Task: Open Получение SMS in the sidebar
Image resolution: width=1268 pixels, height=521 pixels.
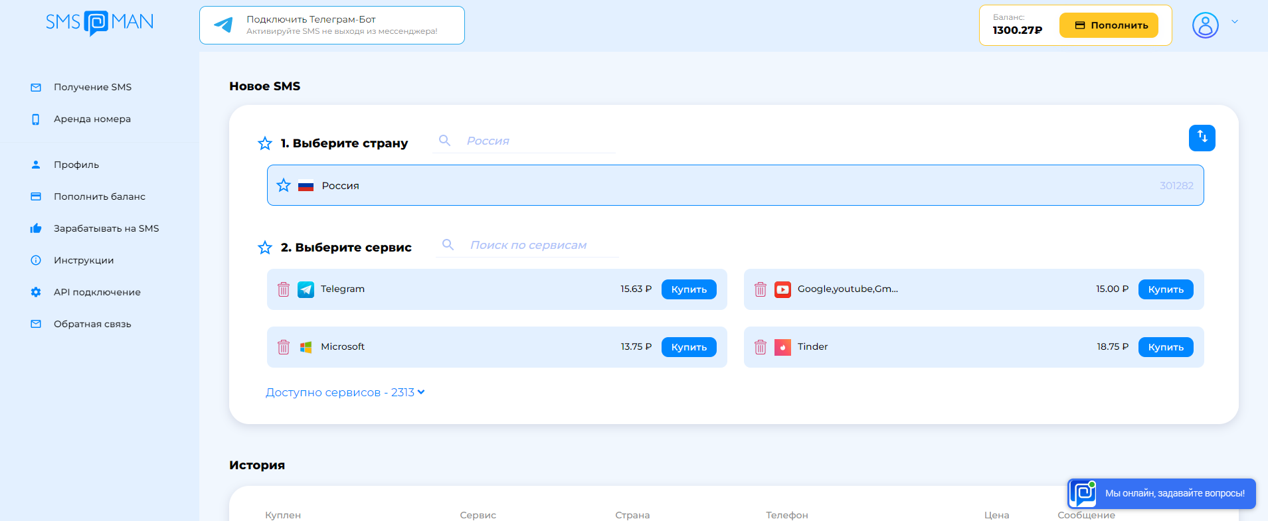Action: point(92,87)
